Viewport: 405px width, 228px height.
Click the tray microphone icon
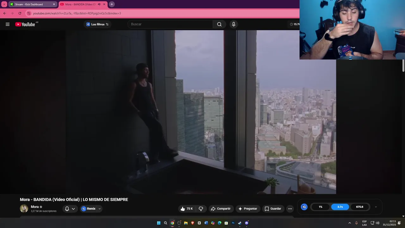tap(356, 223)
